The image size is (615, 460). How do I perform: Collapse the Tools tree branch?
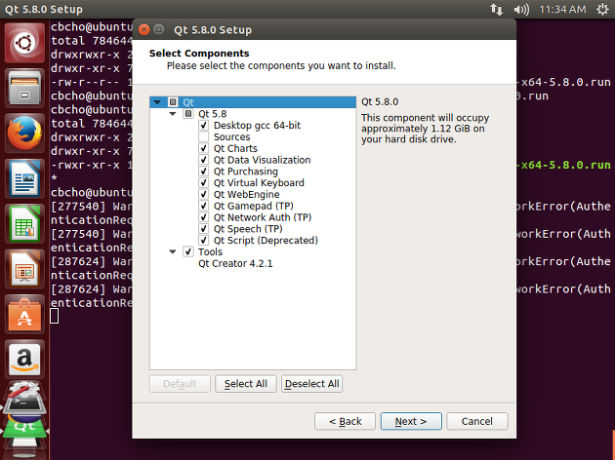(173, 251)
